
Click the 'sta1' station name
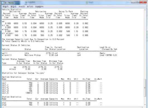(x=4, y=103)
